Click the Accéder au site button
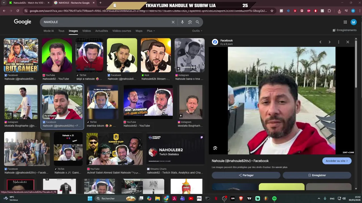 tap(337, 161)
